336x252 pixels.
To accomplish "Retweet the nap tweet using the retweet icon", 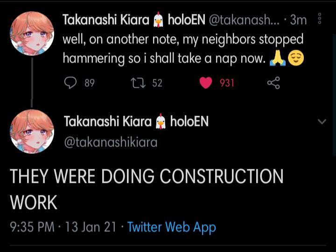I will click(x=137, y=83).
